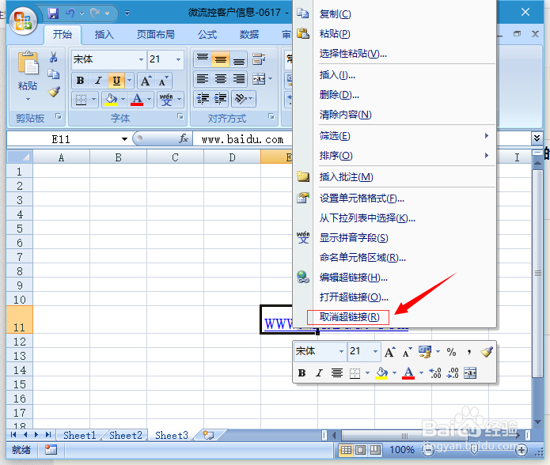Zoom in with plus button

pyautogui.click(x=522, y=450)
